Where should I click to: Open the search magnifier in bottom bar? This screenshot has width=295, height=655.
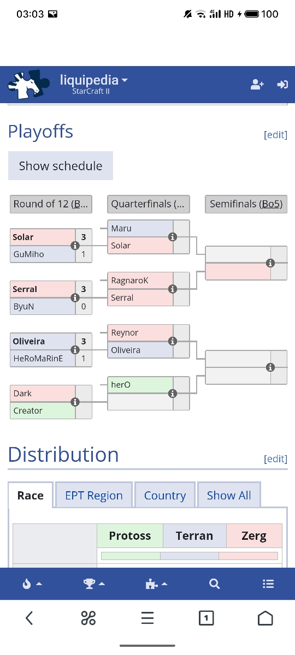(x=214, y=583)
